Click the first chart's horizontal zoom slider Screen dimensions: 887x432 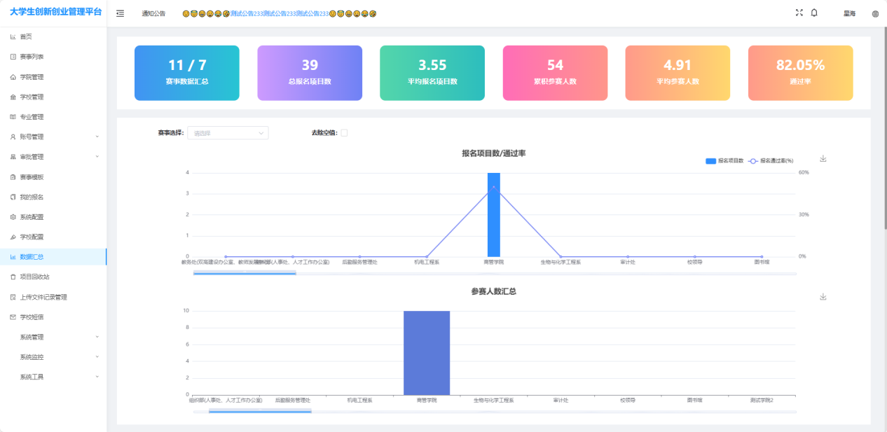245,272
